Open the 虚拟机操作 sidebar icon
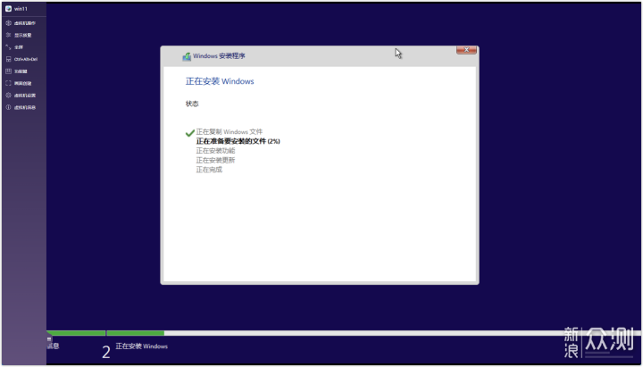This screenshot has height=367, width=643. coord(8,22)
